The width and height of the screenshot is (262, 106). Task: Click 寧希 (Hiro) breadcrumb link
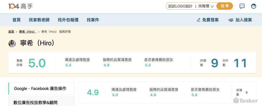27,32
